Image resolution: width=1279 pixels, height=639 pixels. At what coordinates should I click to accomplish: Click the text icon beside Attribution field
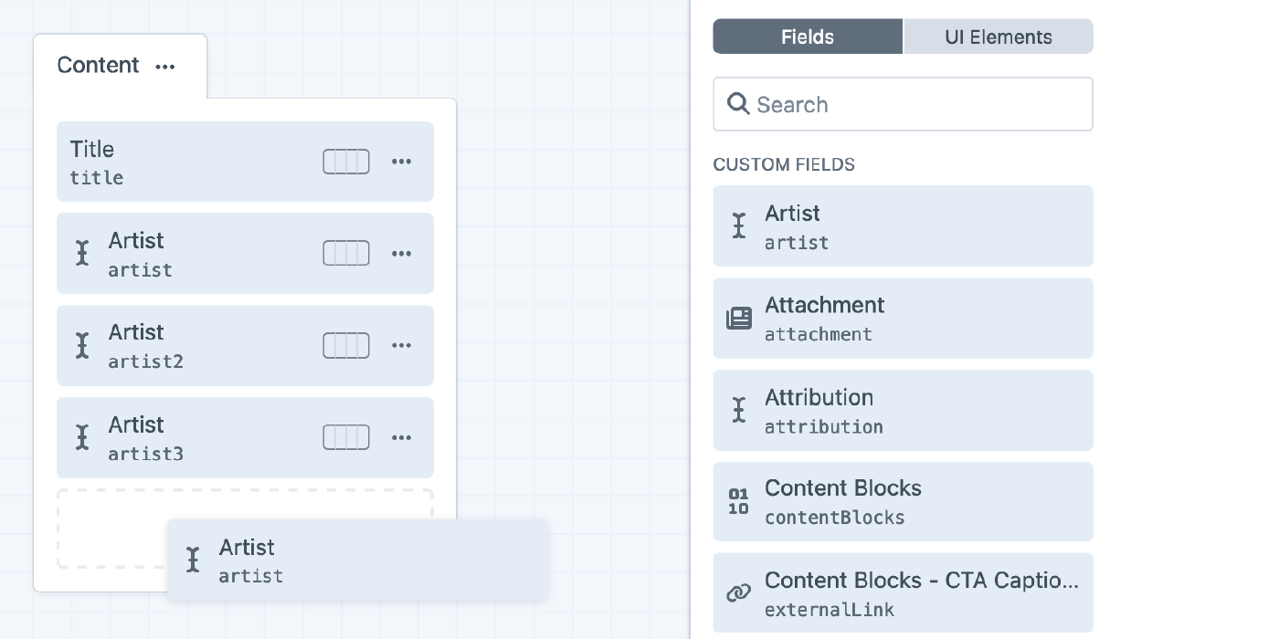point(739,410)
